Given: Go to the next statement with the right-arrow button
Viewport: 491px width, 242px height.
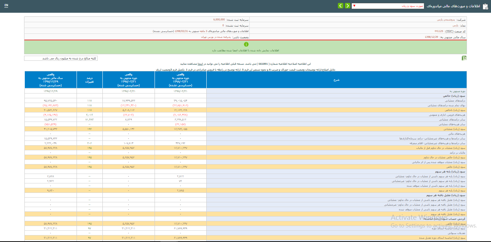Looking at the screenshot, I should [348, 6].
